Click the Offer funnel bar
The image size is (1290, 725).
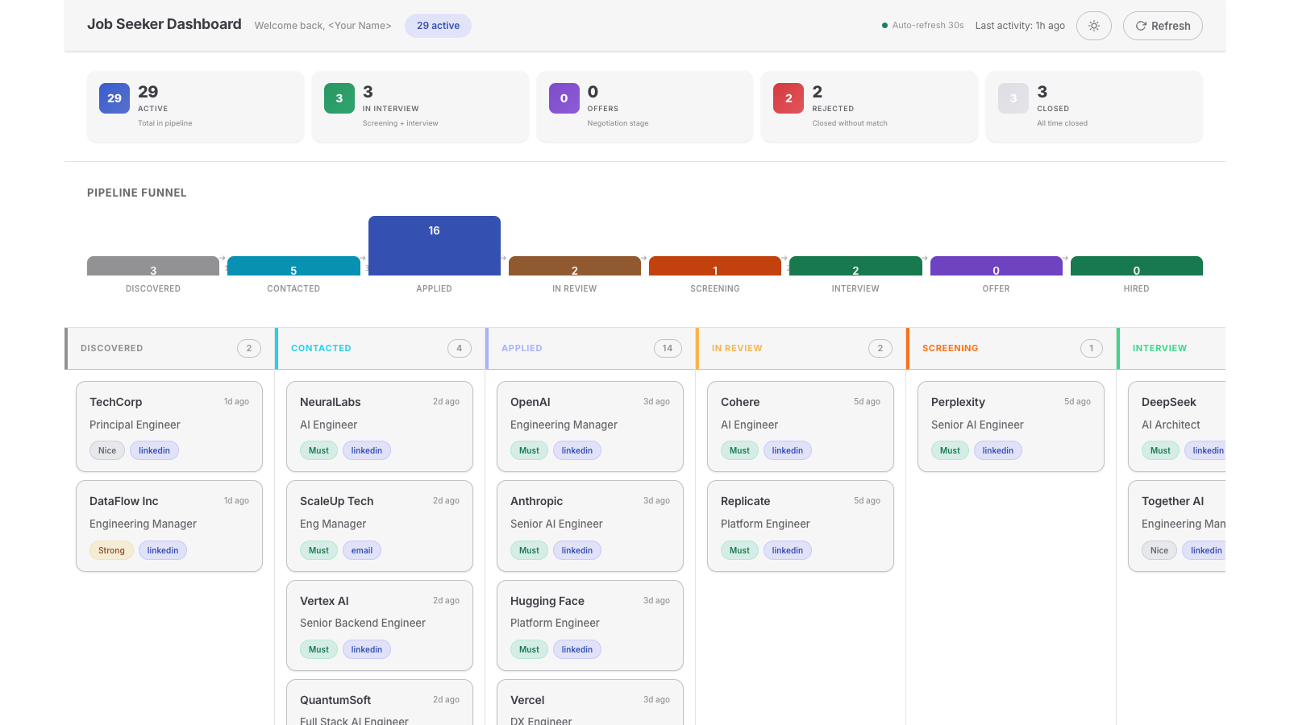(x=997, y=266)
